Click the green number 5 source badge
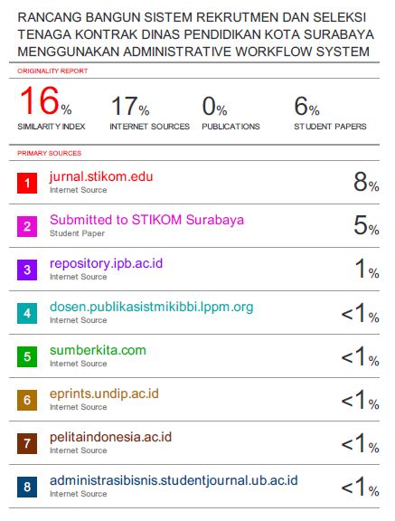395x521 pixels. click(27, 357)
